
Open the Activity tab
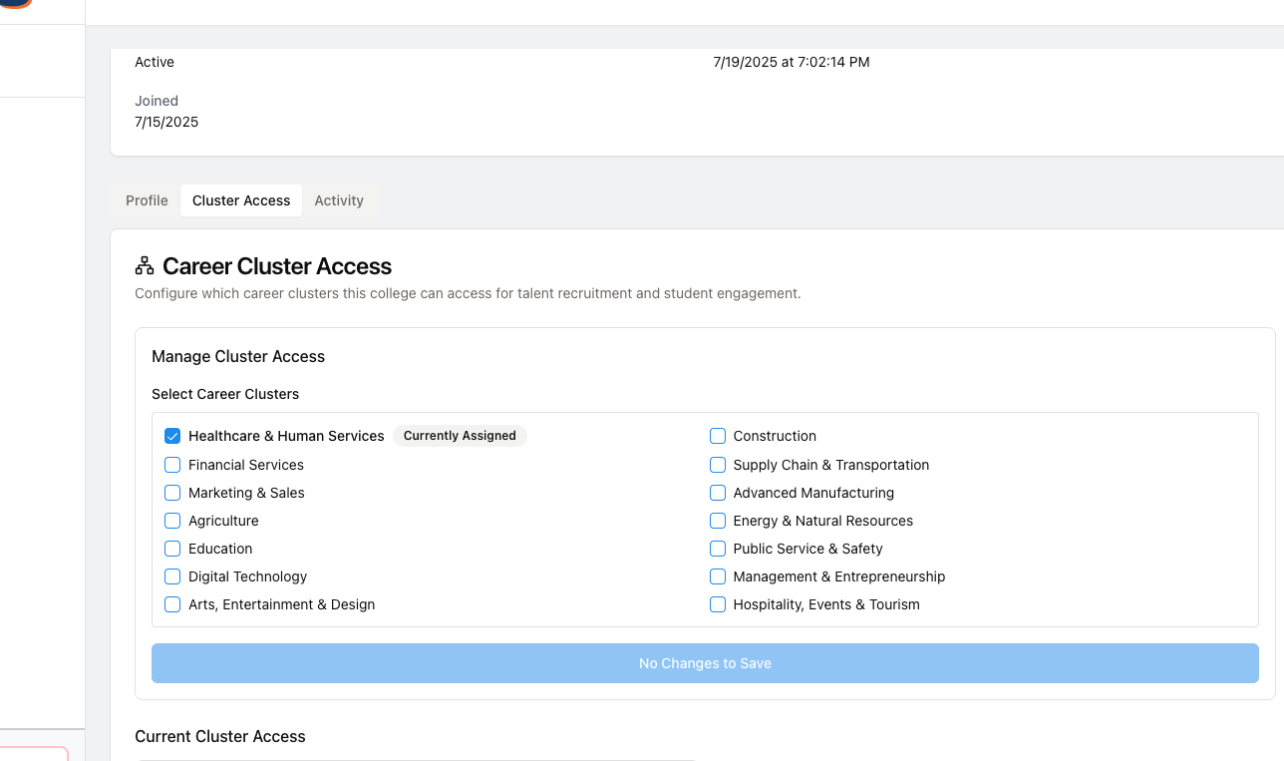pos(339,200)
